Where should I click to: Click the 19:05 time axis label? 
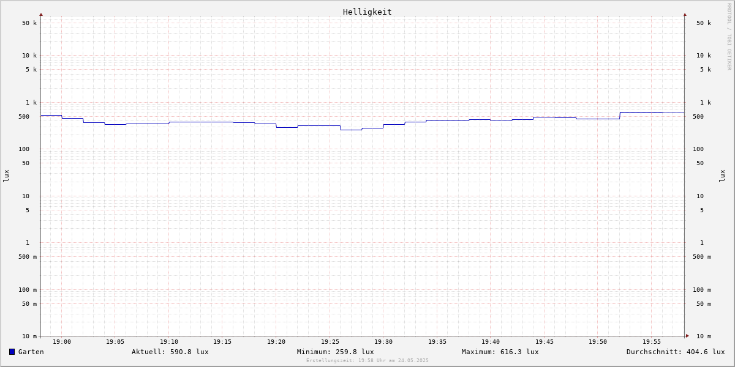pos(115,342)
